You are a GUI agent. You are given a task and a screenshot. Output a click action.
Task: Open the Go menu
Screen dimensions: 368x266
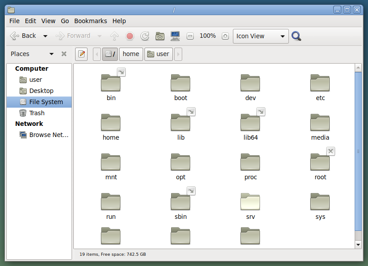[x=65, y=21]
